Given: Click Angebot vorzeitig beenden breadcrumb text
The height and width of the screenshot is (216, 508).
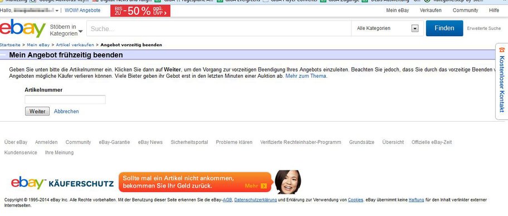Looking at the screenshot, I should click(131, 45).
